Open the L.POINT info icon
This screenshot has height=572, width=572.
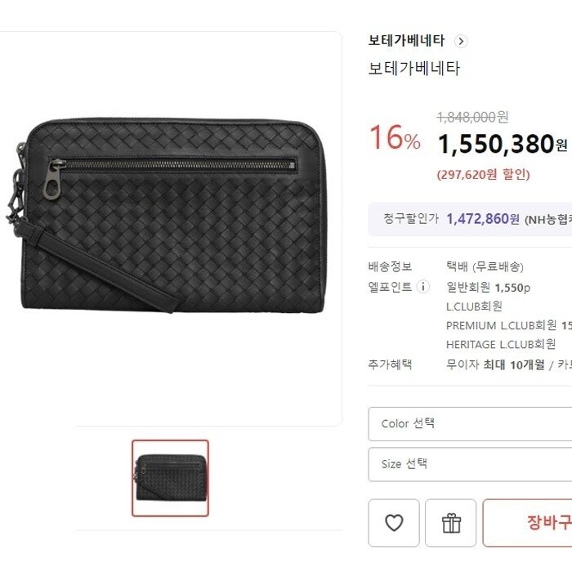pyautogui.click(x=423, y=287)
